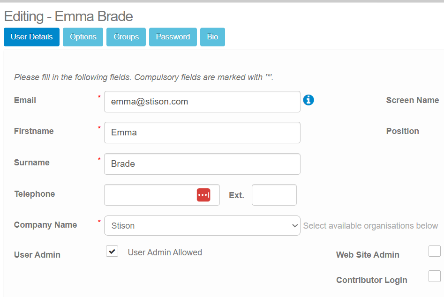Click the User Admin Allowed label text
Viewport: 444px width, 297px height.
[165, 252]
